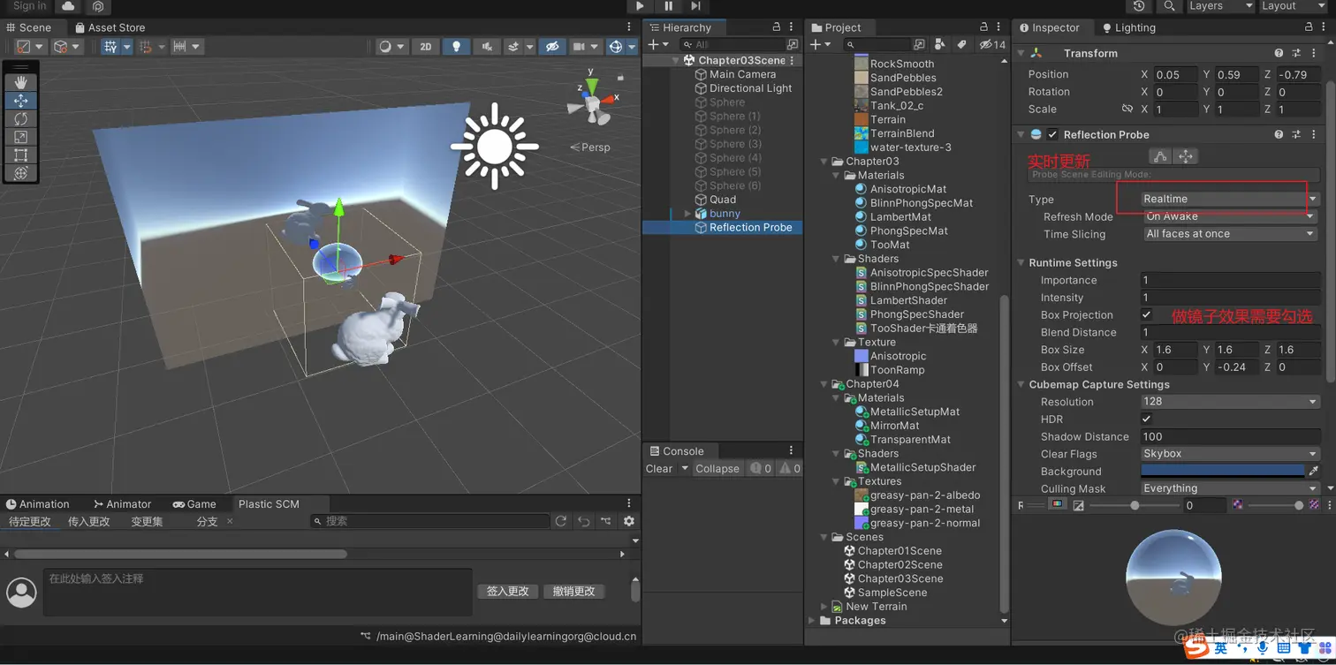Open the Reflection Probe component options menu
Viewport: 1336px width, 665px height.
[x=1314, y=134]
